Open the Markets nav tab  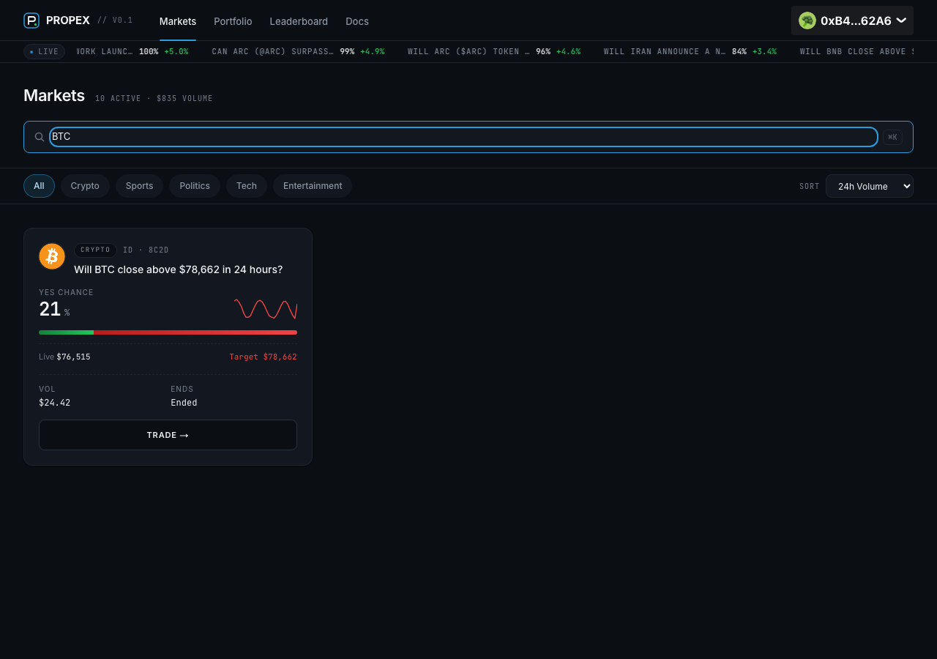[178, 21]
